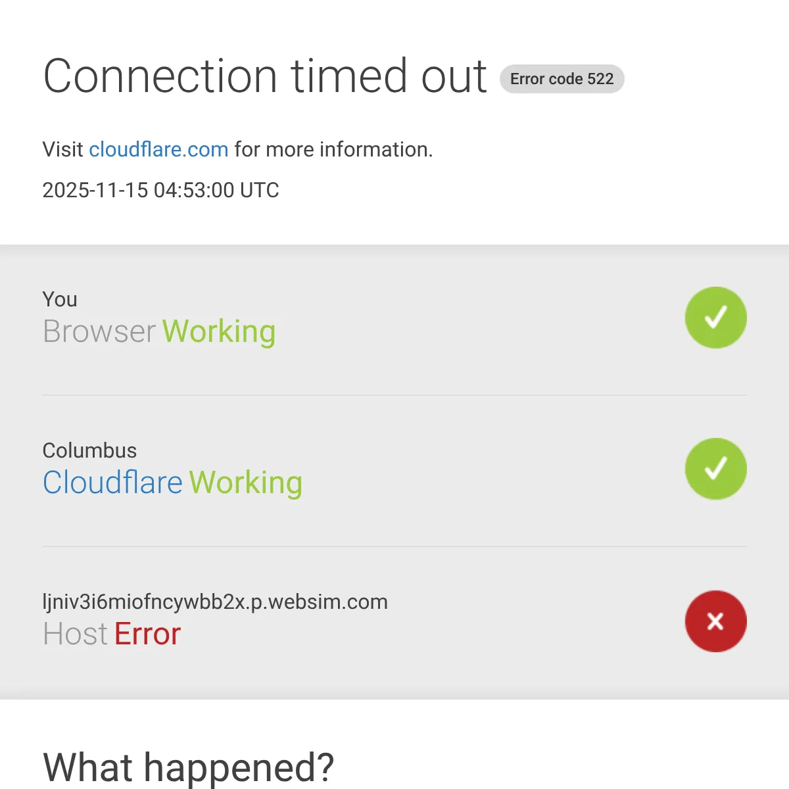Click the "for more information." text

(x=333, y=150)
